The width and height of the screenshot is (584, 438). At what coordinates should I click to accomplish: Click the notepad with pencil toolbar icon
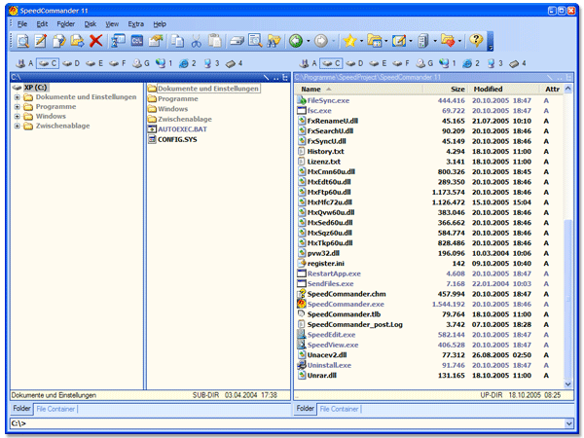[399, 41]
